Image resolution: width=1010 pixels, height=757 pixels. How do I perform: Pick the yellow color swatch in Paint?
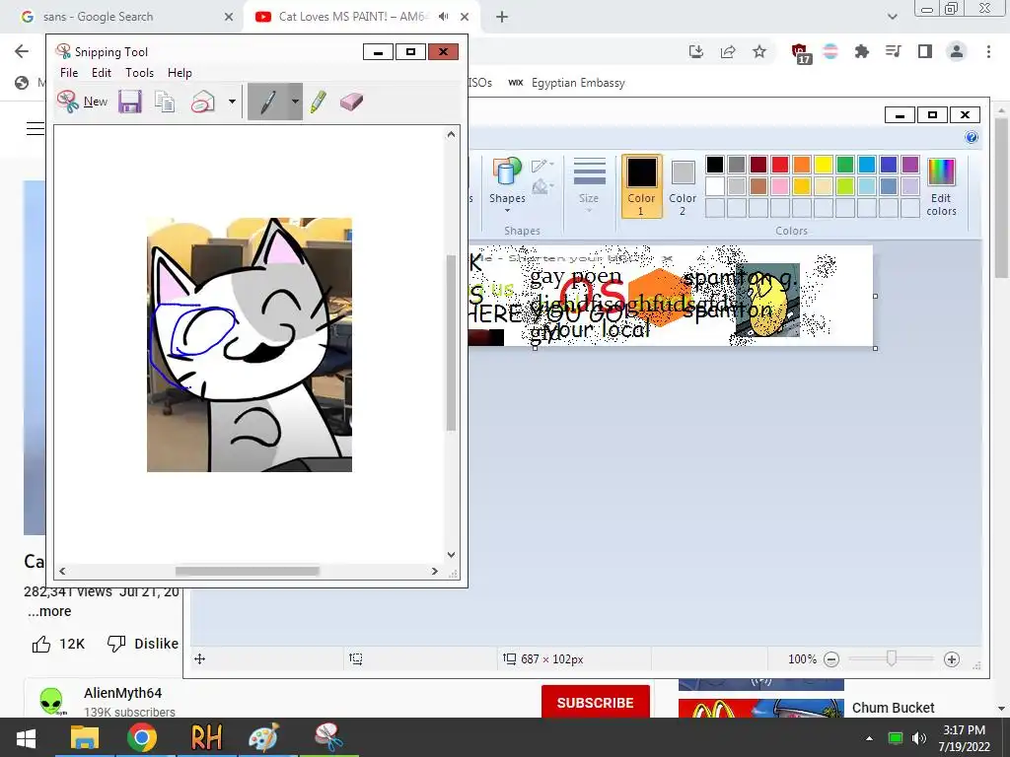point(824,165)
